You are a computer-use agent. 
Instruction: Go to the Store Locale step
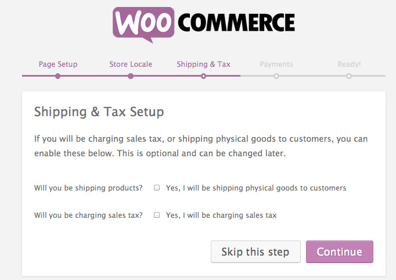131,64
